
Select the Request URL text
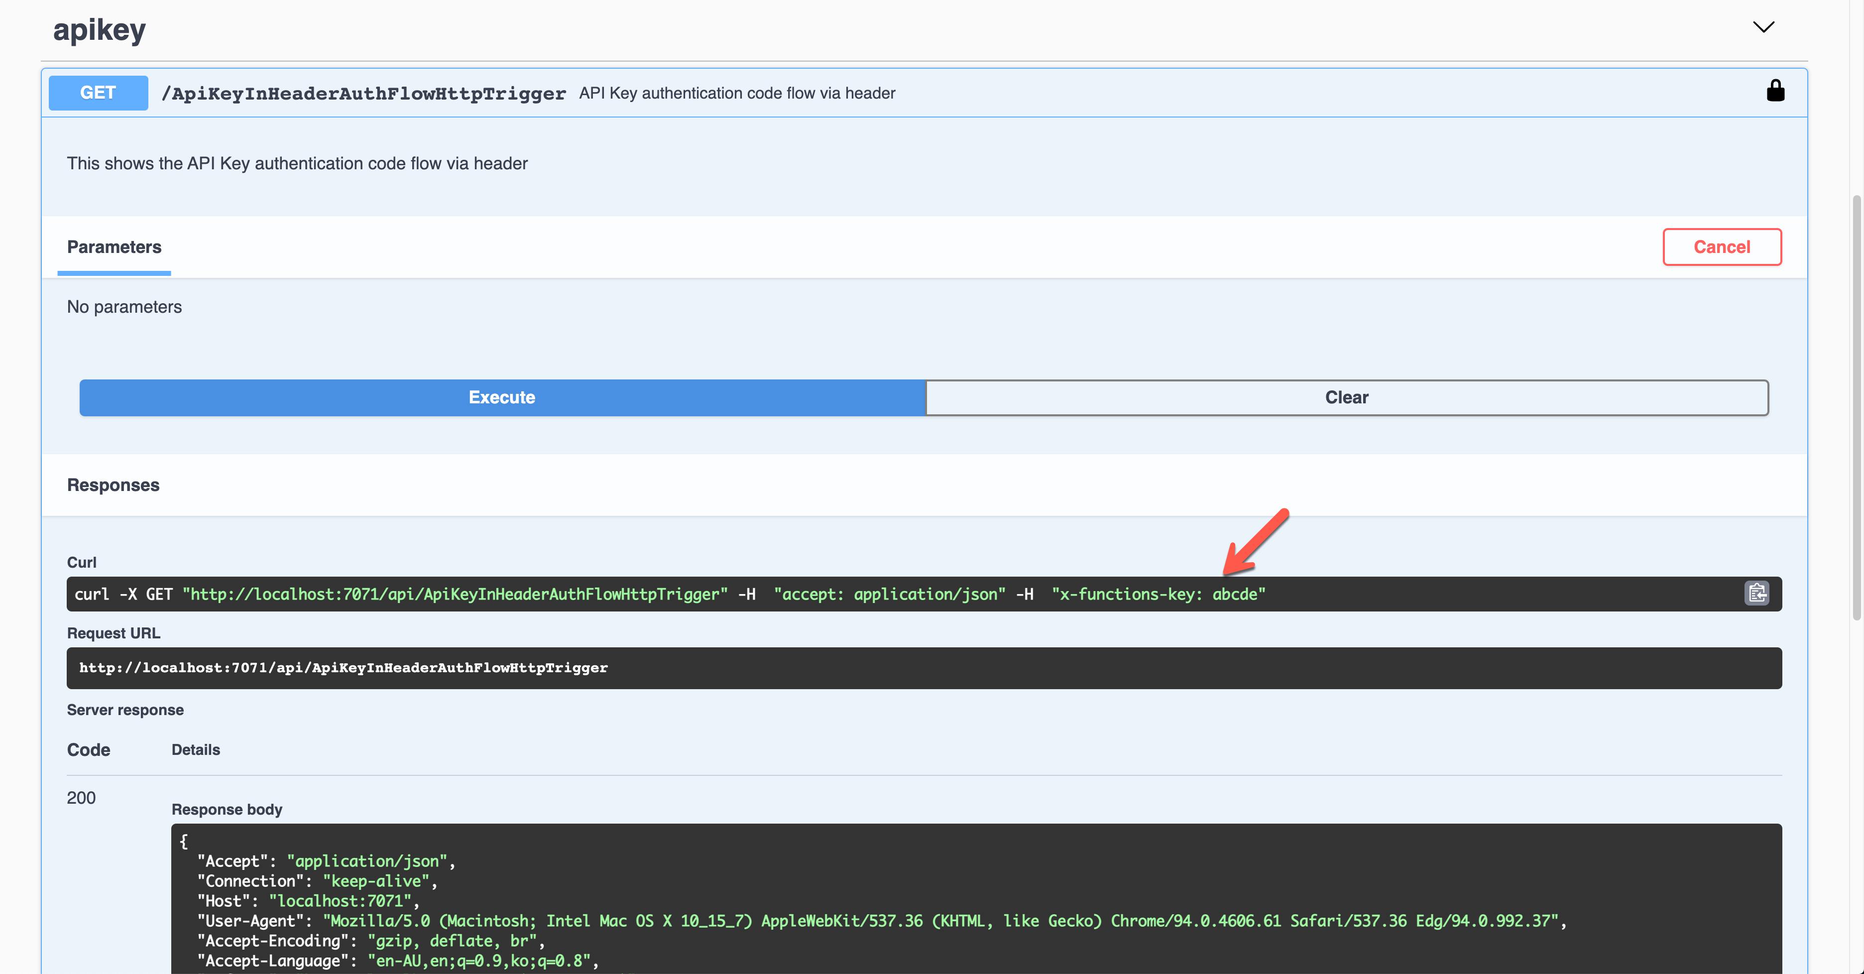(x=344, y=668)
